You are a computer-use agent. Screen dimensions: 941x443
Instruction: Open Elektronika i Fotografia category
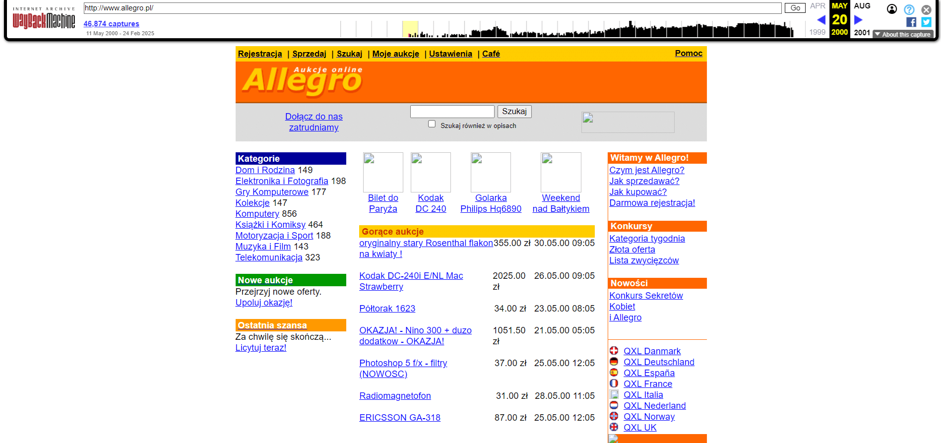282,181
